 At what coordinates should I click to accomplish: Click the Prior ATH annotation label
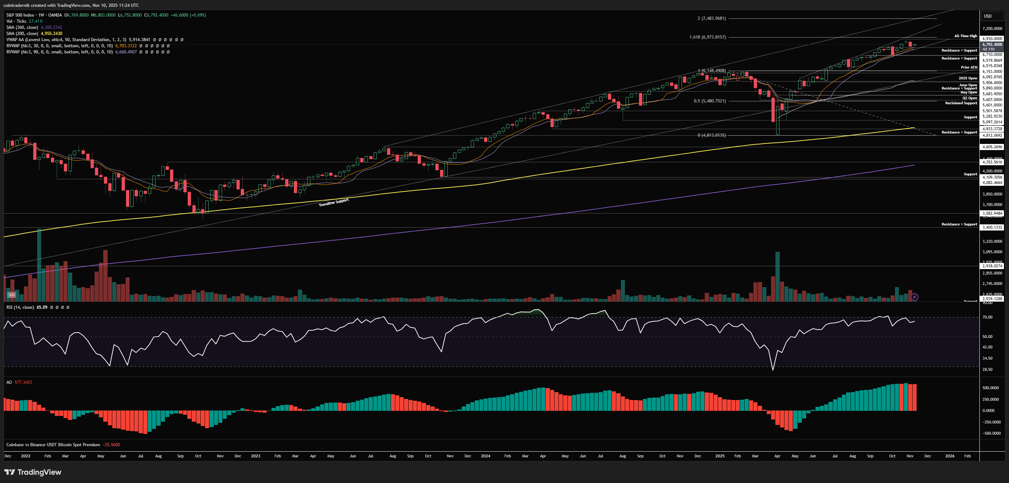tap(969, 67)
